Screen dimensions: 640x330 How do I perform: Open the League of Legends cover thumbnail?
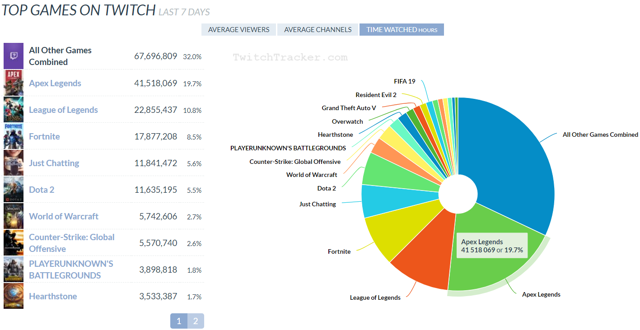click(x=14, y=110)
